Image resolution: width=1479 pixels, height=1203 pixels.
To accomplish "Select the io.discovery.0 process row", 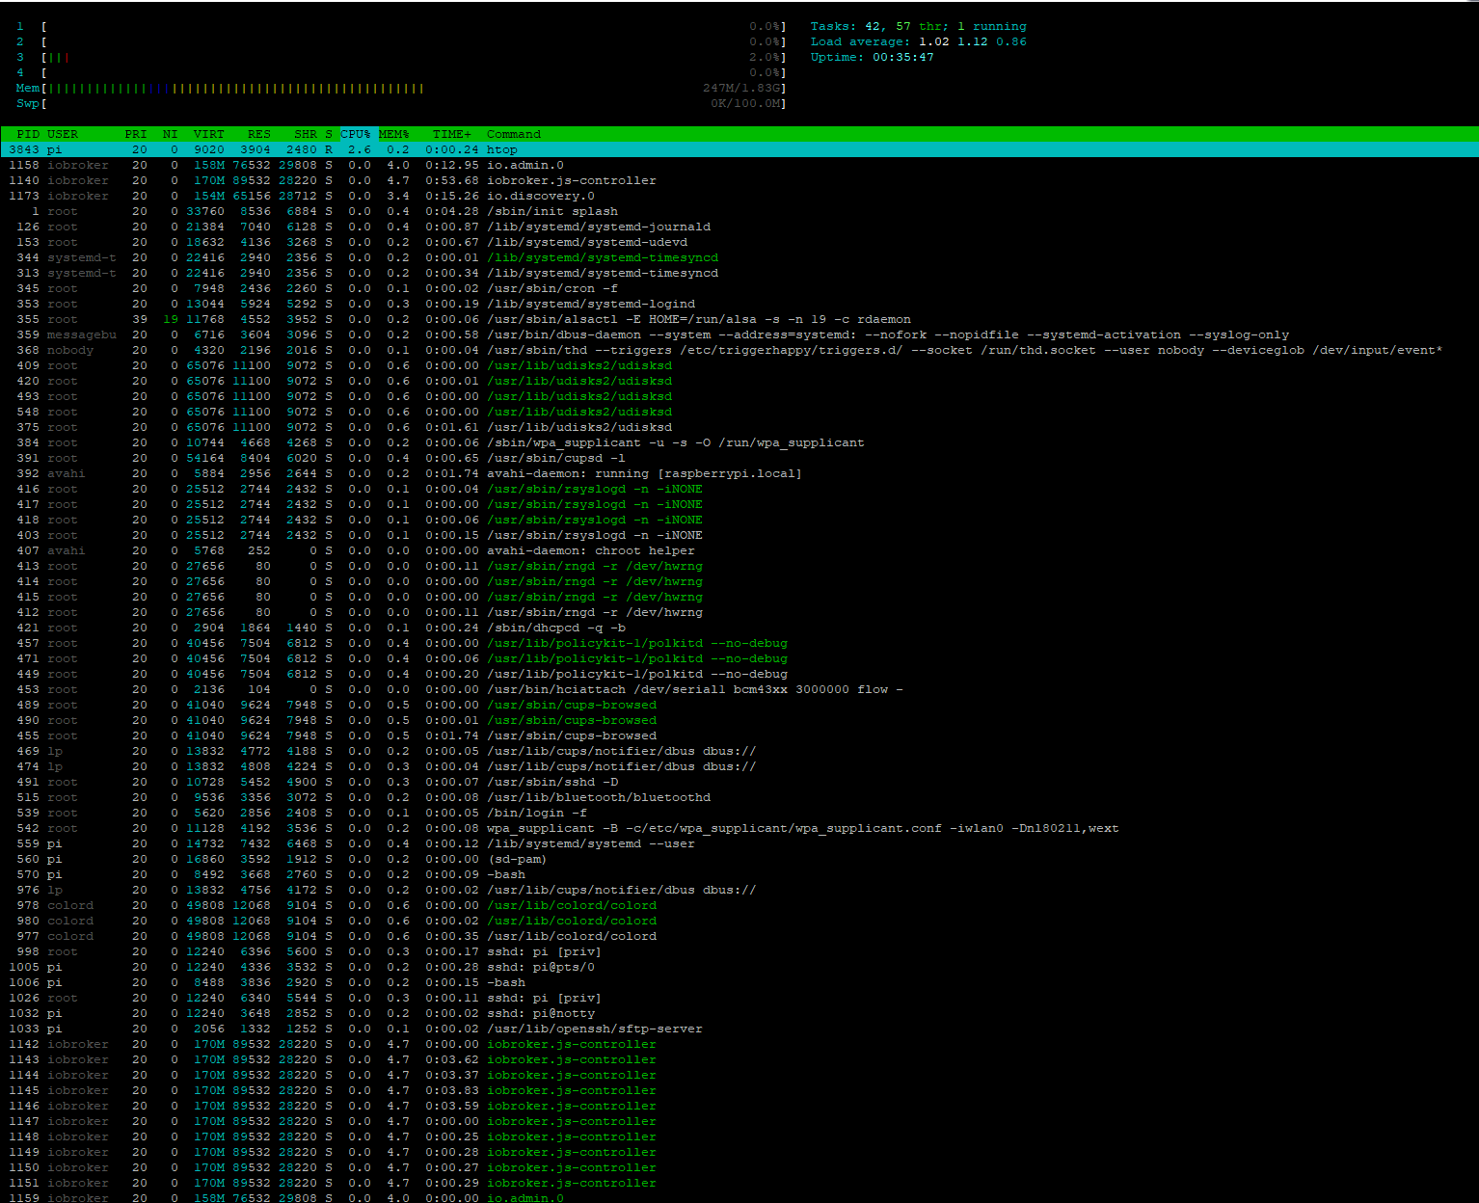I will pyautogui.click(x=739, y=196).
